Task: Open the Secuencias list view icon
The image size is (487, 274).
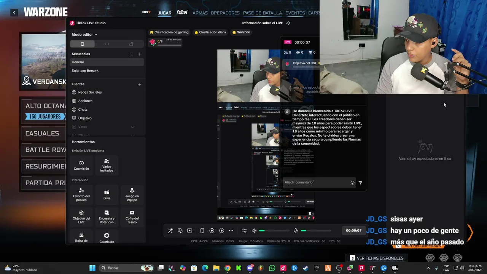Action: [132, 54]
